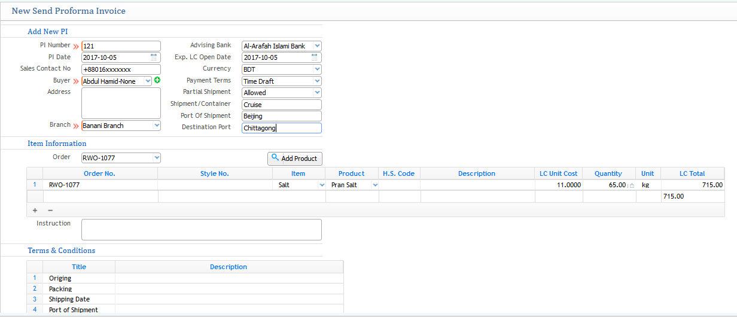Screen dimensions: 737x317
Task: Select the 11.0000 LC unit cost cell
Action: [x=559, y=185]
